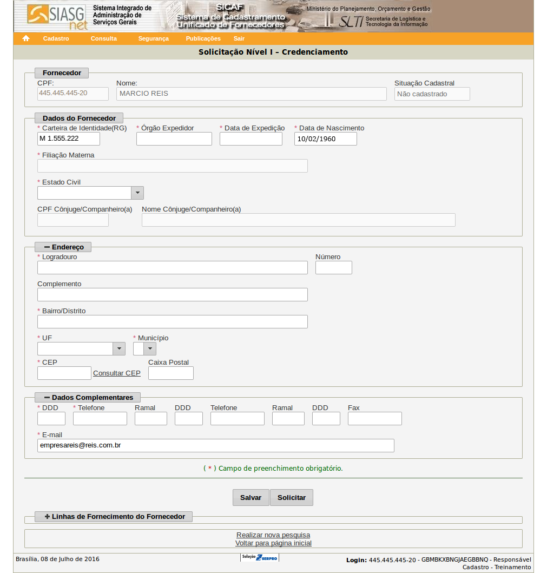Focus the second Ramal field
The image size is (547, 573).
(288, 418)
